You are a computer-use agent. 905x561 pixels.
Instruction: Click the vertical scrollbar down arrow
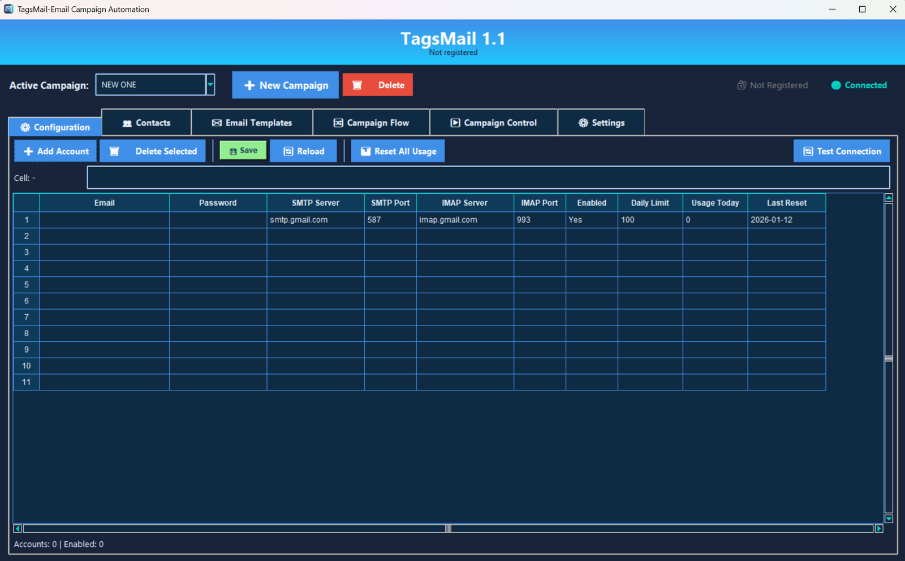tap(889, 519)
